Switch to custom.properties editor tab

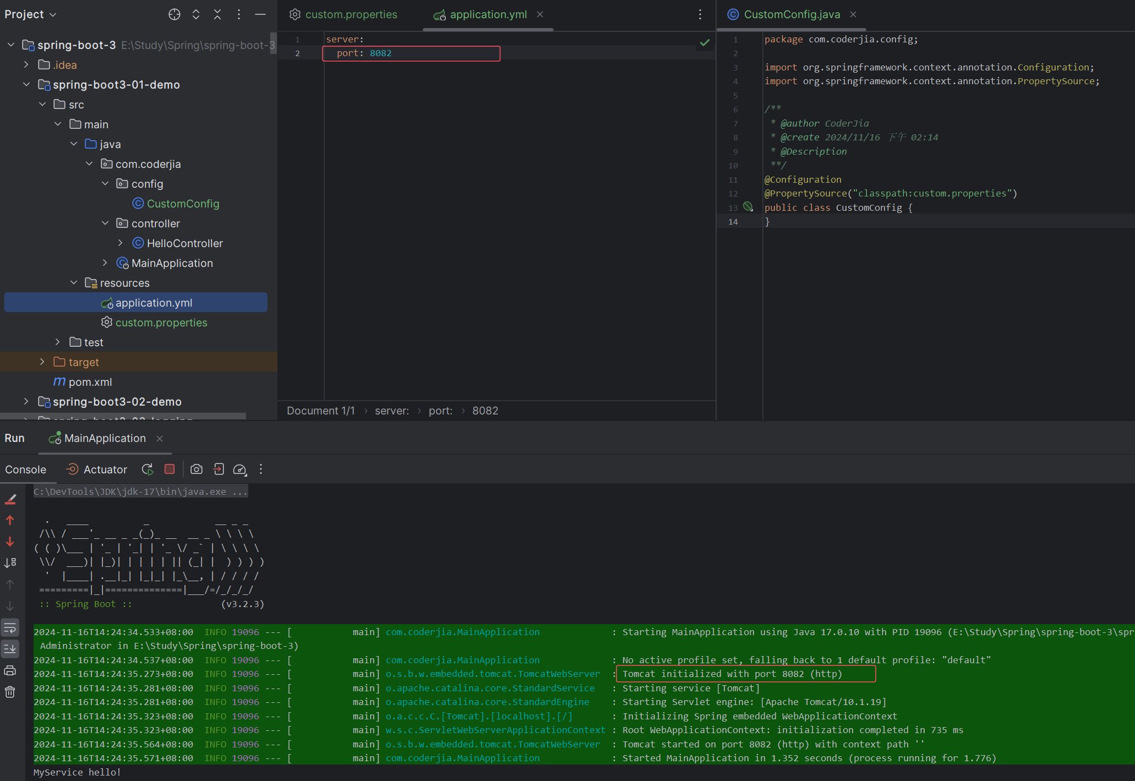[x=343, y=15]
